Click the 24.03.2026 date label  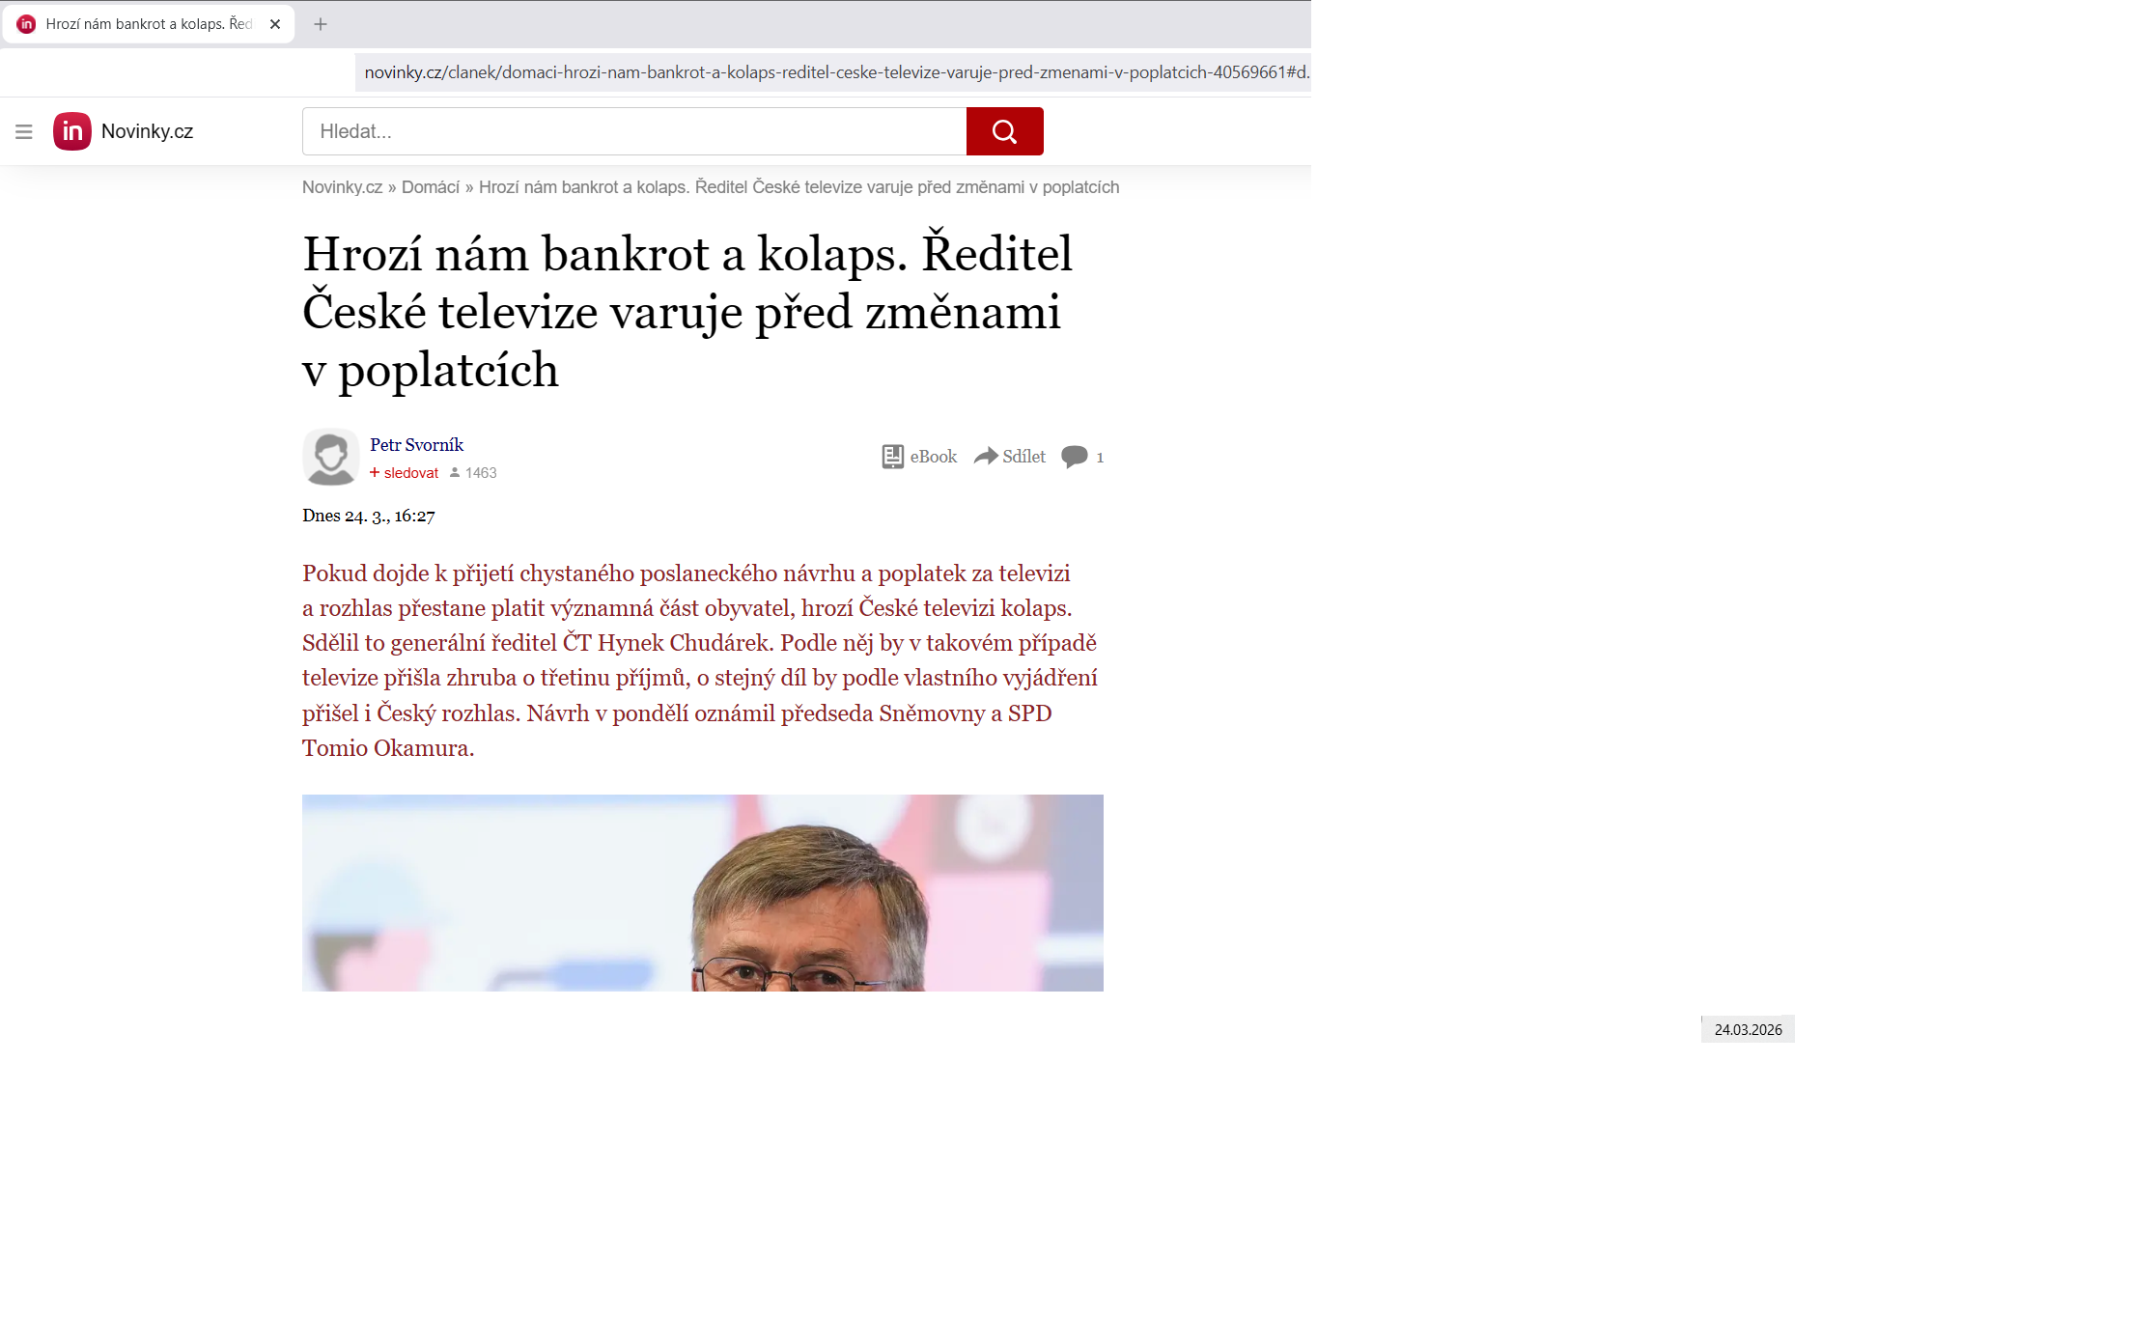click(x=1749, y=1029)
